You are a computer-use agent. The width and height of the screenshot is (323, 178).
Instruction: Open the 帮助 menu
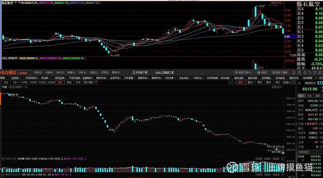(x=116, y=73)
